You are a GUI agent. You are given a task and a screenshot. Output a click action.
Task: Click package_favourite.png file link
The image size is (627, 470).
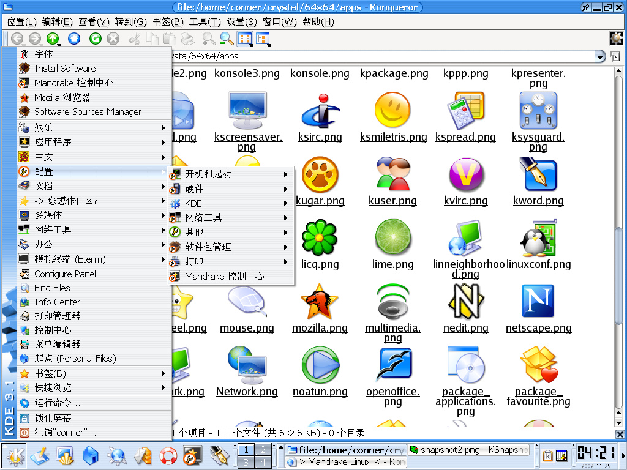tap(538, 397)
